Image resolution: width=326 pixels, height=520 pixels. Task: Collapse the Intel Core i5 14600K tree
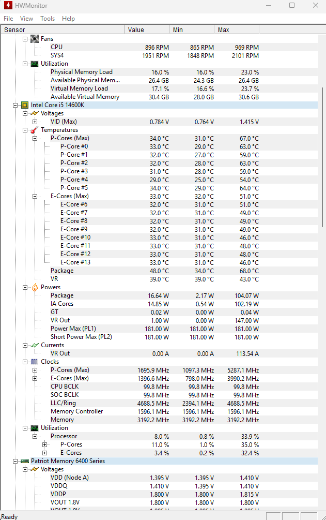click(x=14, y=105)
